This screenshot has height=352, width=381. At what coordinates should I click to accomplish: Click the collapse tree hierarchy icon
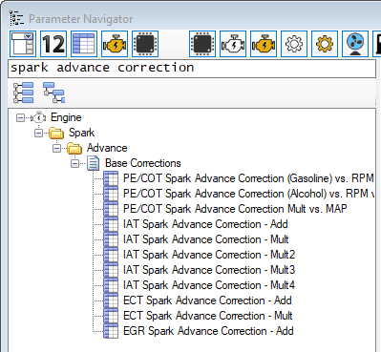pos(53,93)
